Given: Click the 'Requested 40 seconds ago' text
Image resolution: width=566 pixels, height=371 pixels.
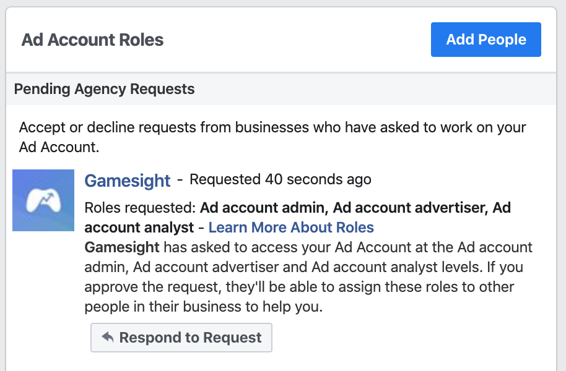Looking at the screenshot, I should tap(281, 179).
